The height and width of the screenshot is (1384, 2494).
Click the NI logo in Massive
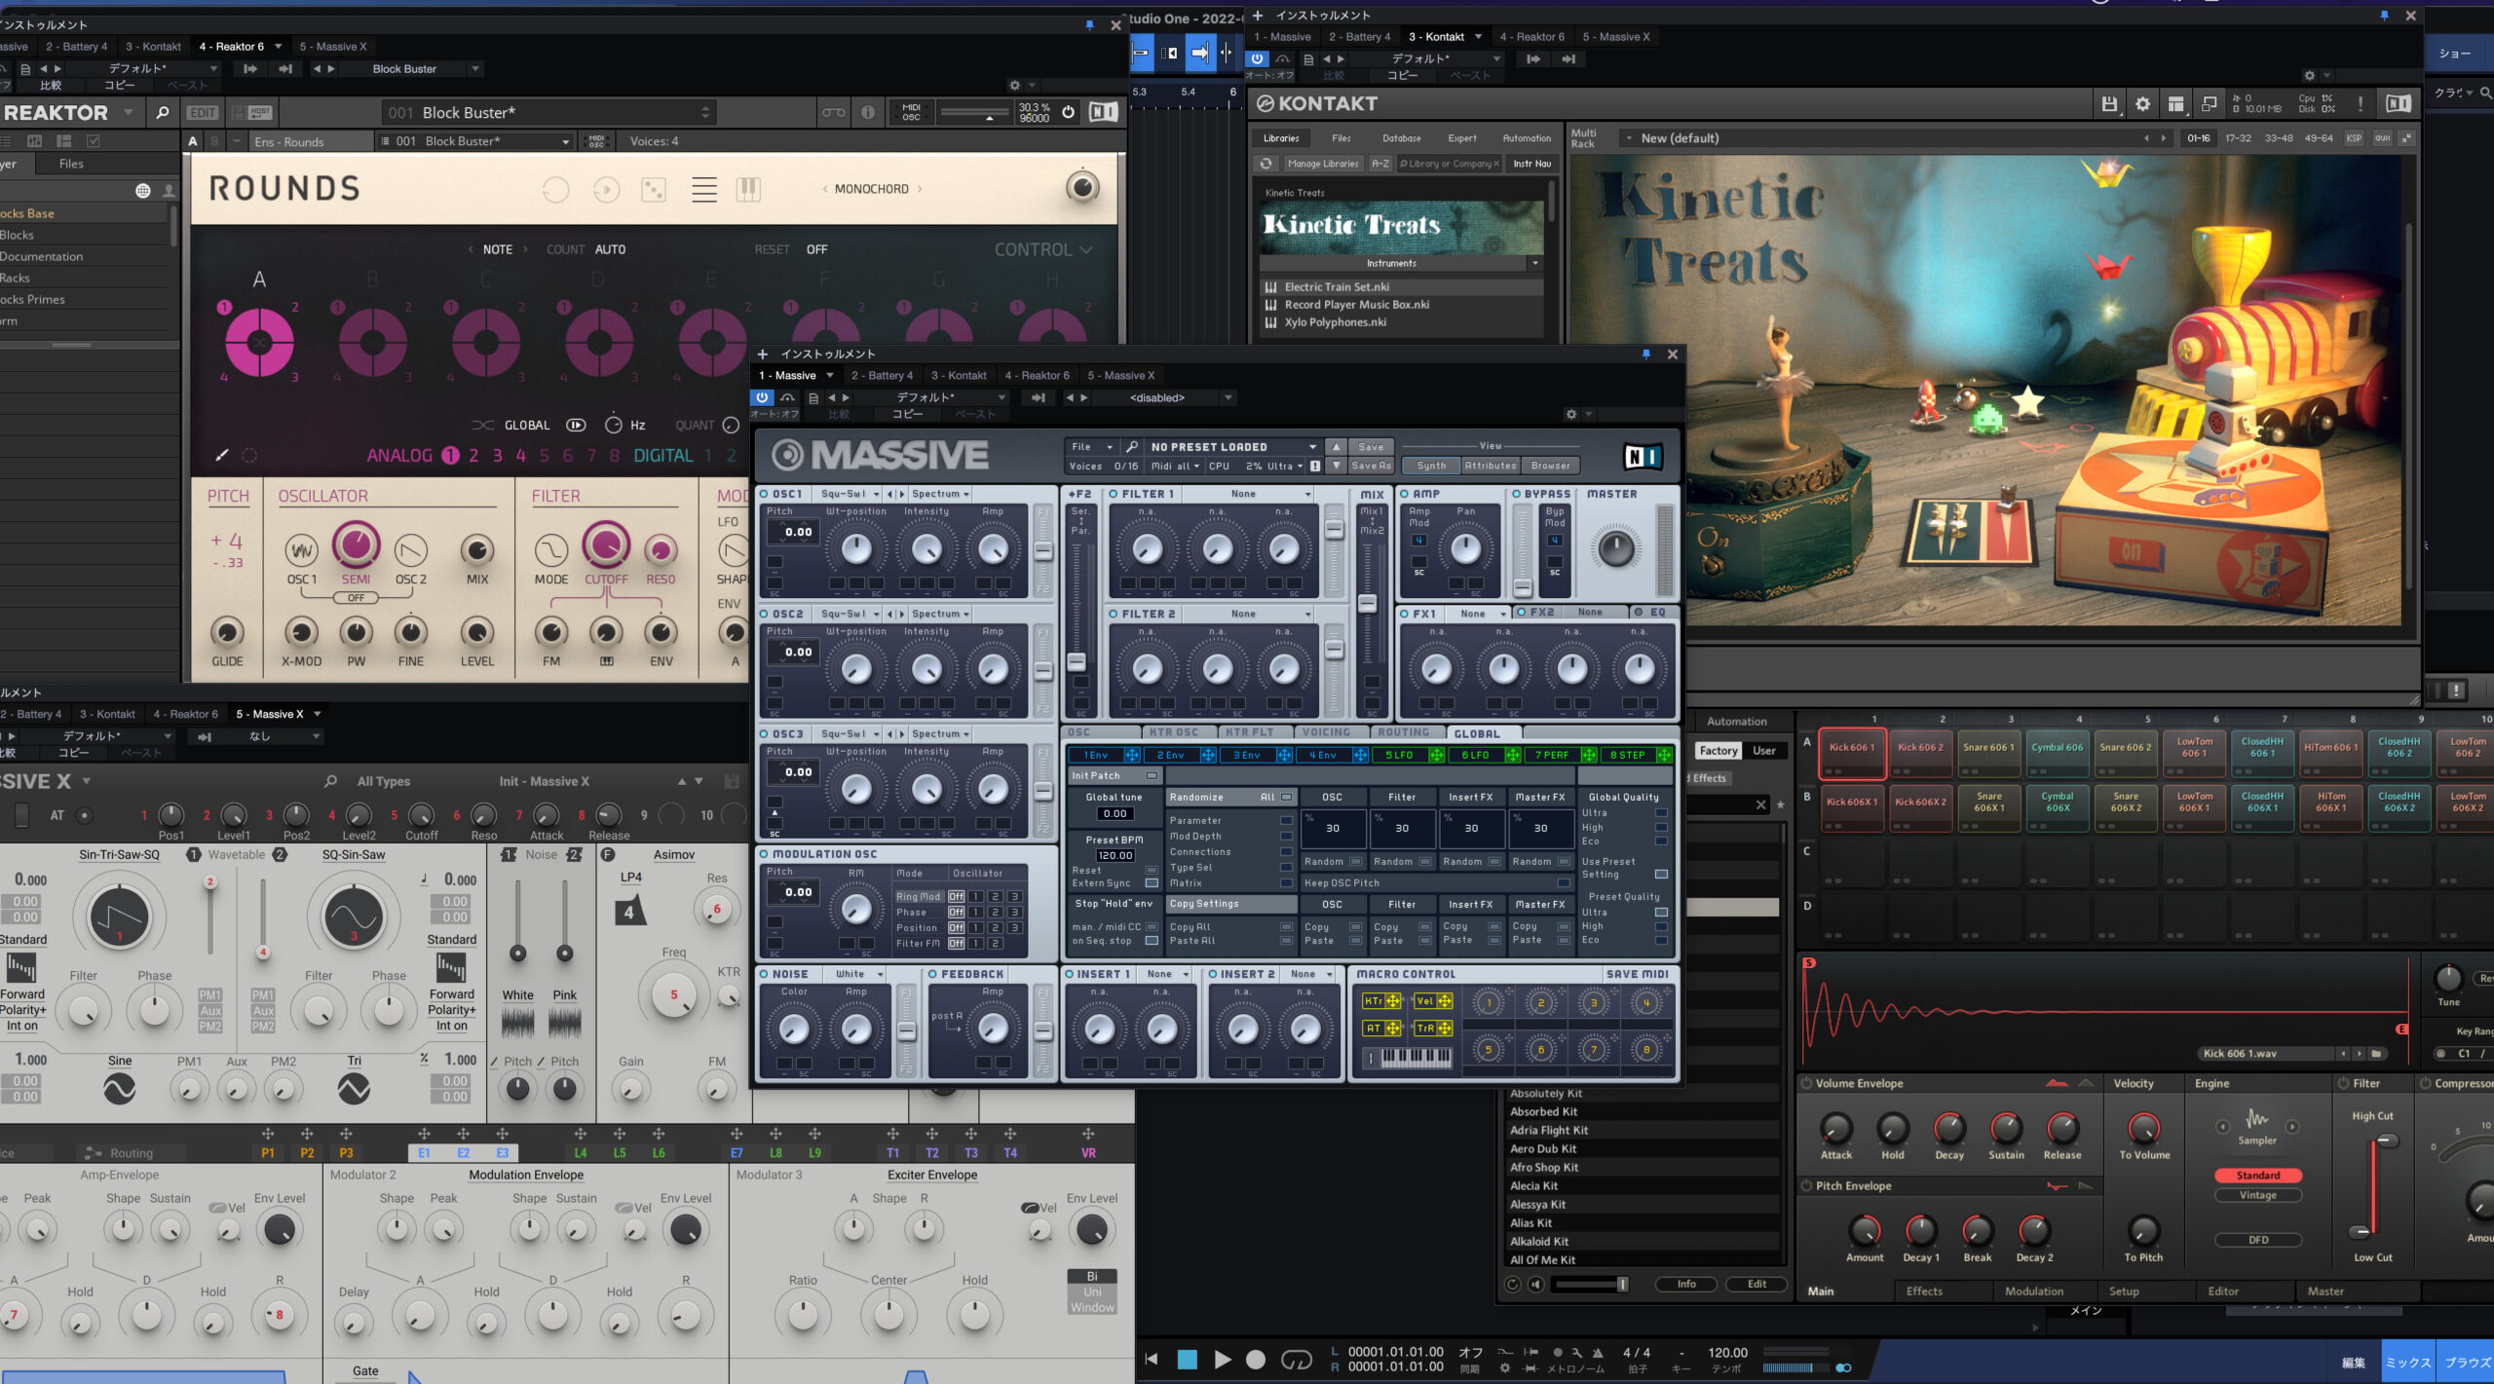tap(1643, 456)
